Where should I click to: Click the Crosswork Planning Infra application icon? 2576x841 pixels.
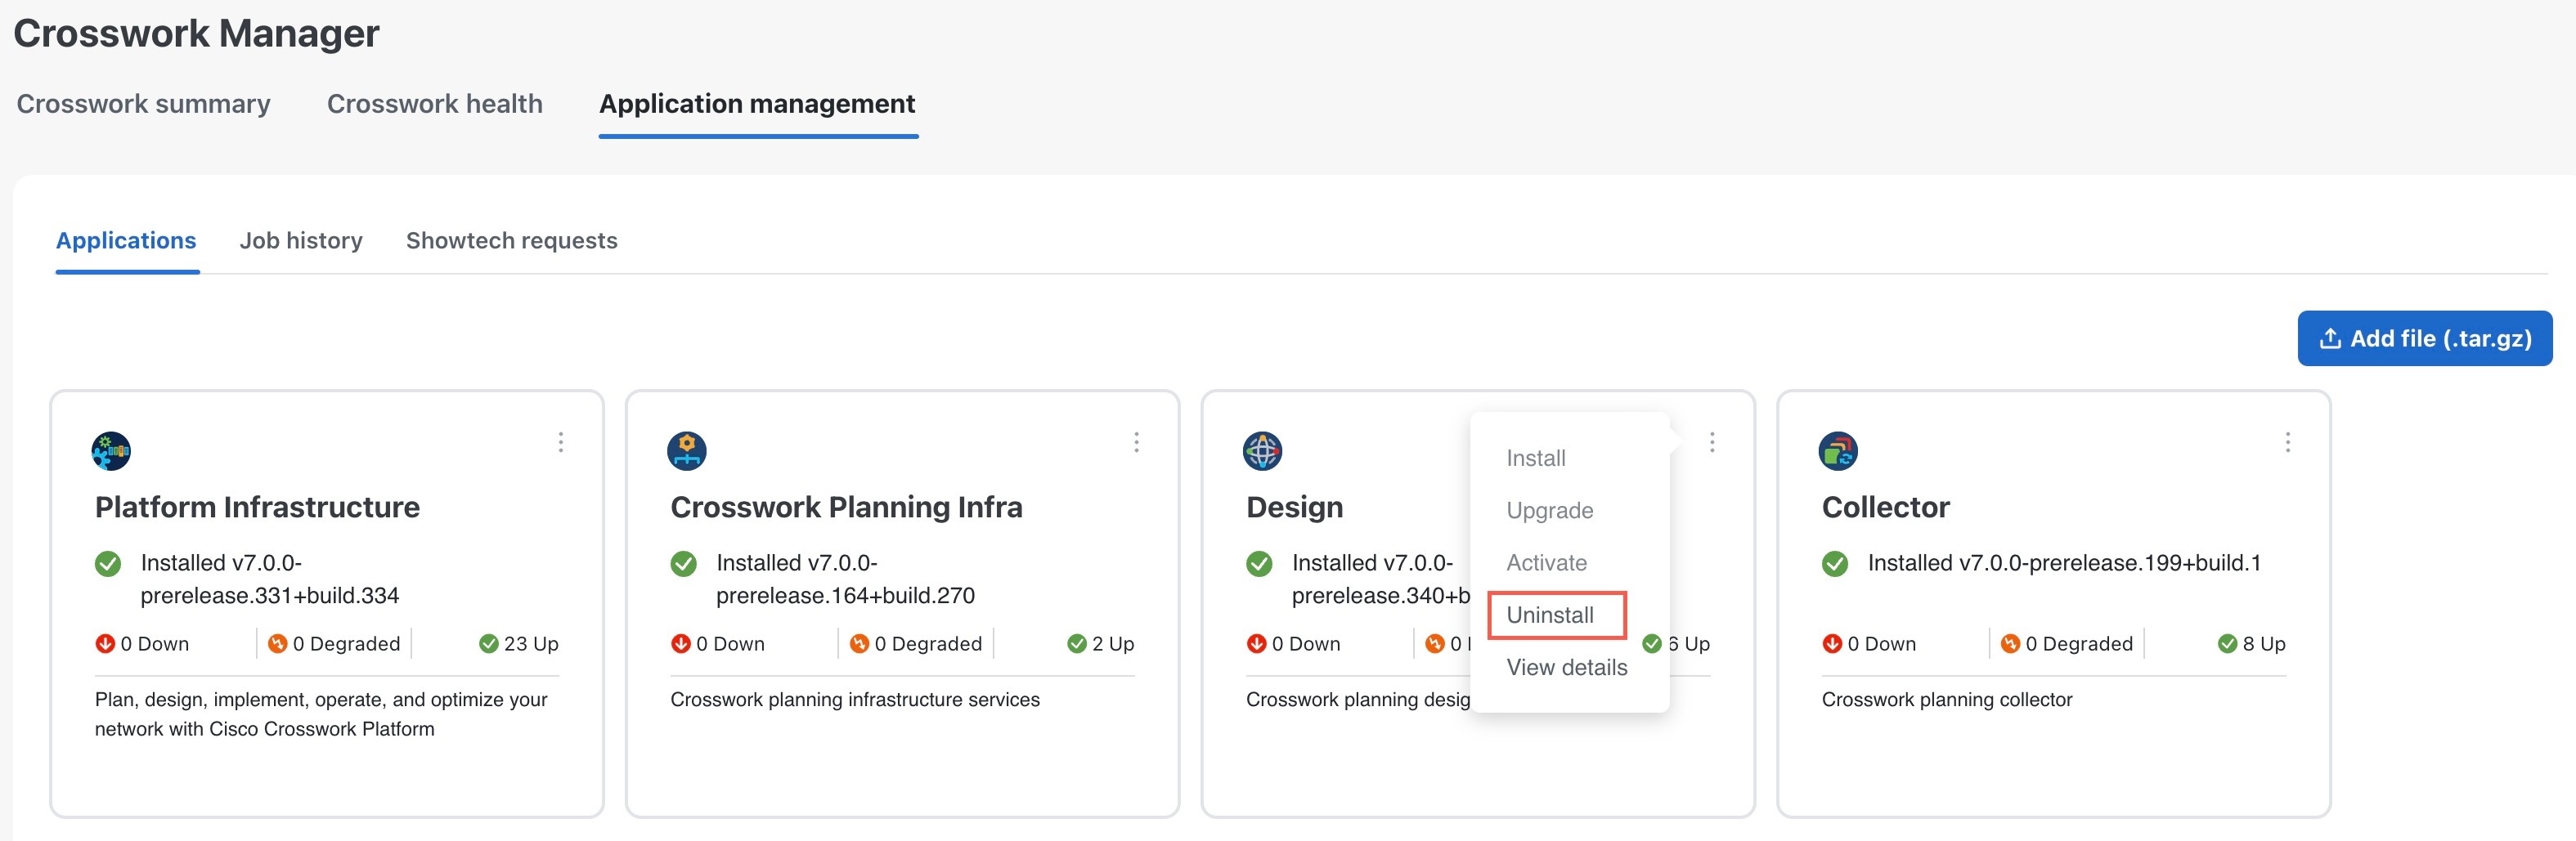(x=687, y=451)
